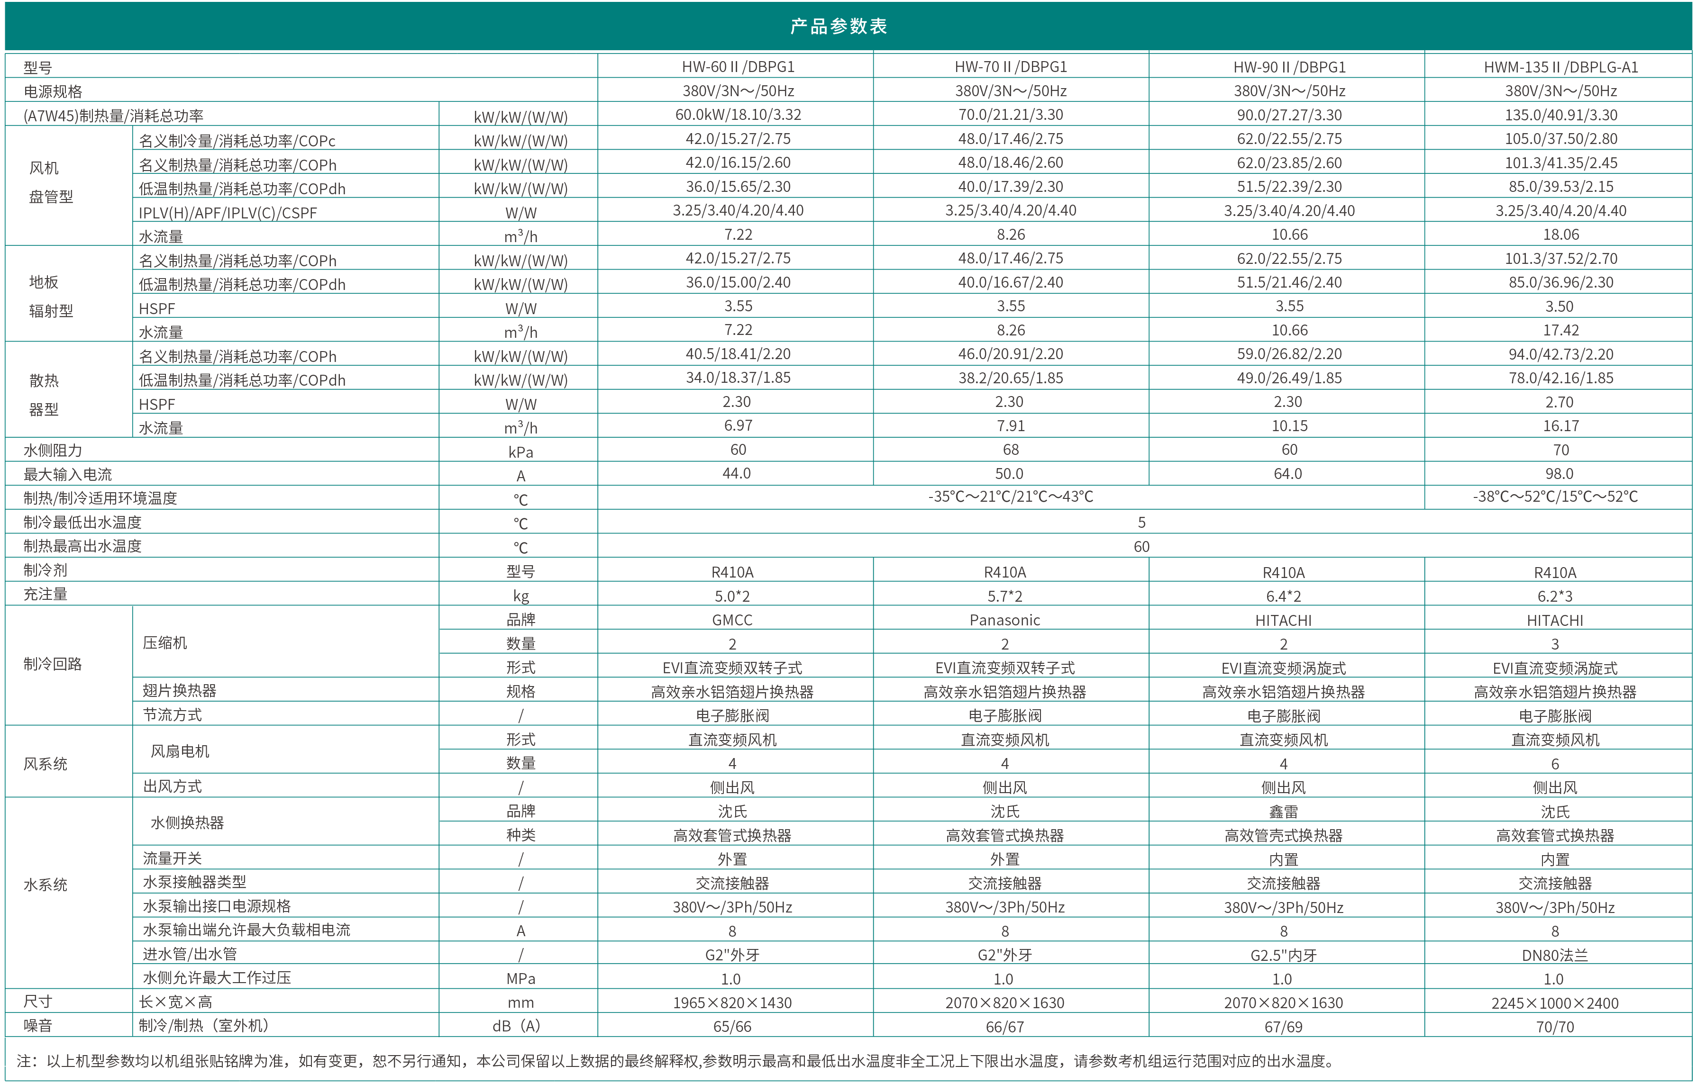Click the 风系统 category cell
The image size is (1697, 1084).
pos(45,764)
